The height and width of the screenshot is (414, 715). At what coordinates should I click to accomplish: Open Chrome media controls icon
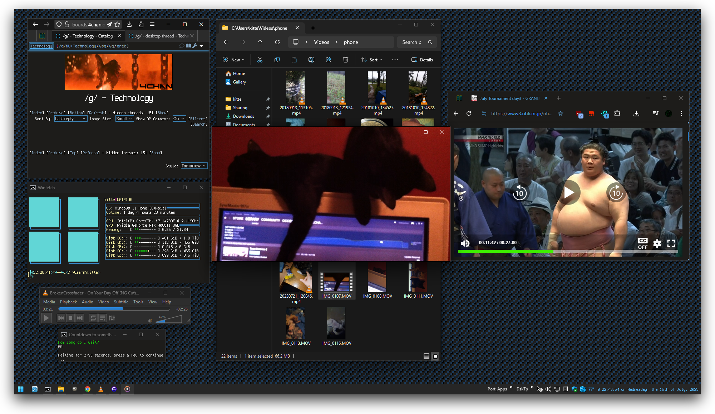tap(655, 113)
